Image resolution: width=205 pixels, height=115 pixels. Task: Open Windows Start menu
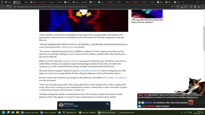tap(3, 113)
